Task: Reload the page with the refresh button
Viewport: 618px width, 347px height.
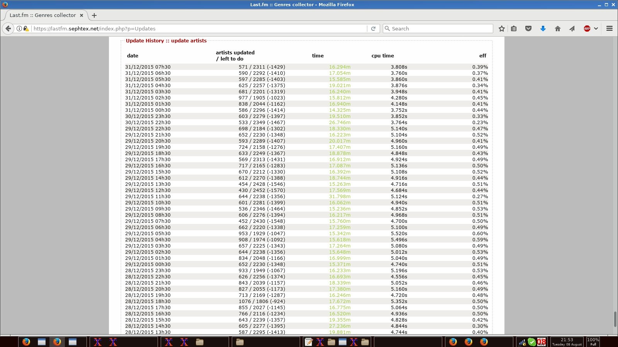Action: tap(373, 29)
